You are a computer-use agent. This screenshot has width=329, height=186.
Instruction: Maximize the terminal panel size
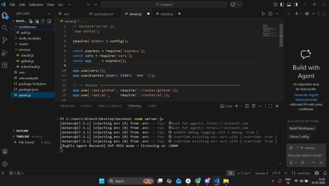click(270, 106)
